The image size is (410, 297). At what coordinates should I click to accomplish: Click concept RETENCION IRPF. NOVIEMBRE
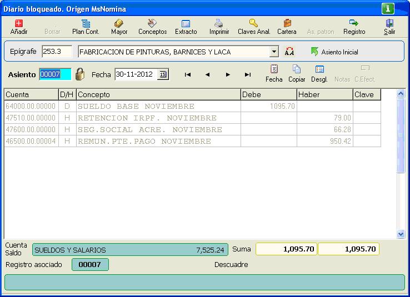[158, 118]
